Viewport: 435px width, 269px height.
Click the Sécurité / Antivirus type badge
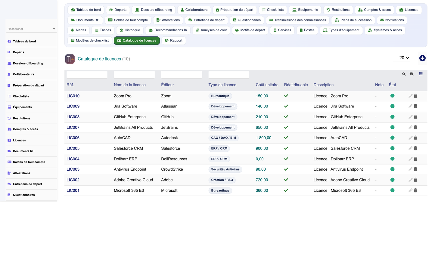225,169
